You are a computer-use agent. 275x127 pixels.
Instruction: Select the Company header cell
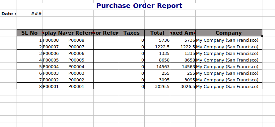pyautogui.click(x=229, y=33)
